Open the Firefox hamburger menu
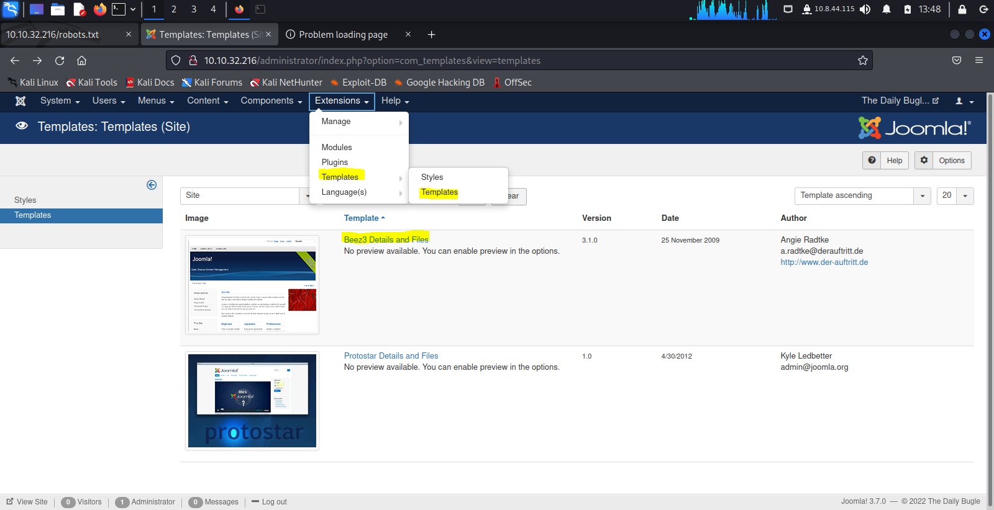Image resolution: width=994 pixels, height=510 pixels. click(x=979, y=61)
